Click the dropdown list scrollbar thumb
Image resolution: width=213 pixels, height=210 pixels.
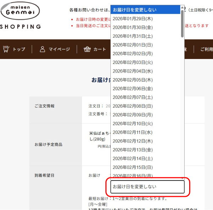182,23
